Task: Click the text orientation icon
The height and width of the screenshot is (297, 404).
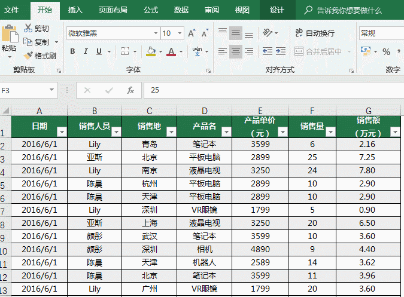Action: click(268, 33)
